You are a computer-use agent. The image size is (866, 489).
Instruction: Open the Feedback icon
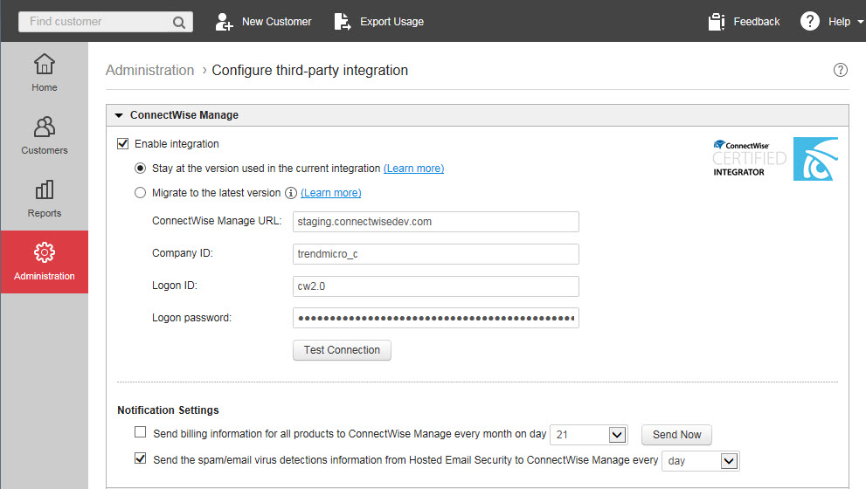pyautogui.click(x=717, y=22)
